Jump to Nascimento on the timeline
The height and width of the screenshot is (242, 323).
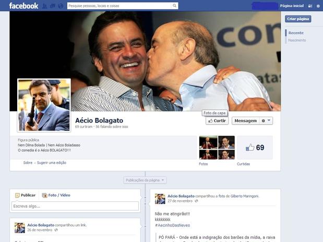297,40
